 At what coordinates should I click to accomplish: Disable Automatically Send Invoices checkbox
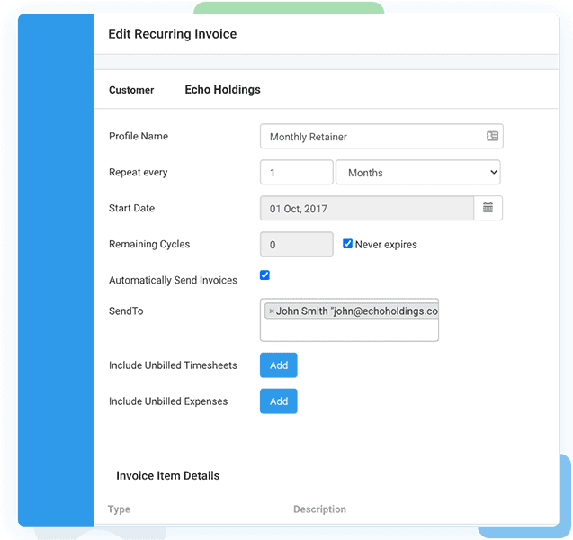265,275
